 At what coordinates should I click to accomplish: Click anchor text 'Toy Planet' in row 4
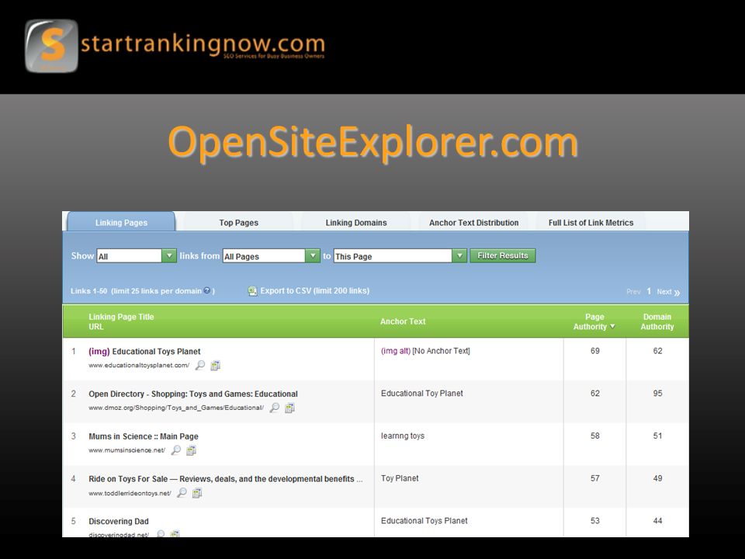click(x=400, y=478)
